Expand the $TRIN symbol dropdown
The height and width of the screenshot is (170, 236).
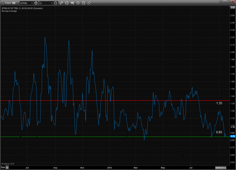(32, 3)
